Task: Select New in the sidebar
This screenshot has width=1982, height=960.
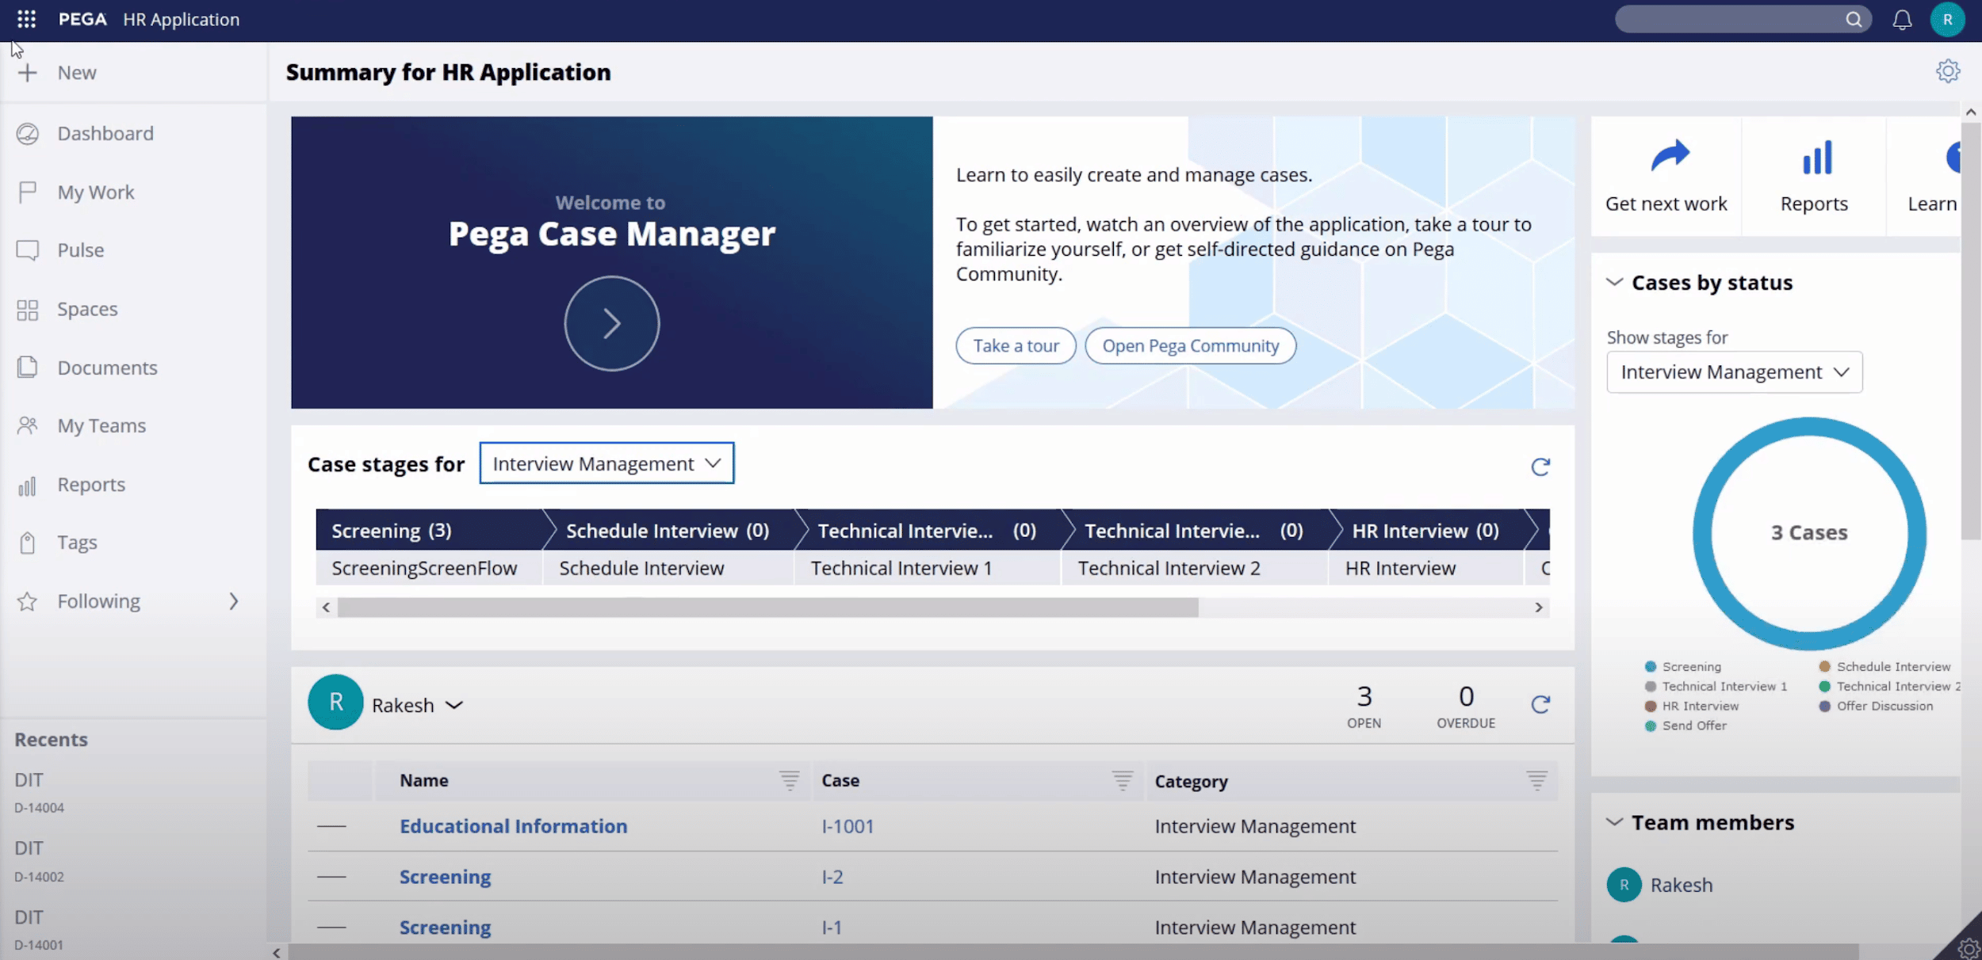Action: (x=77, y=73)
